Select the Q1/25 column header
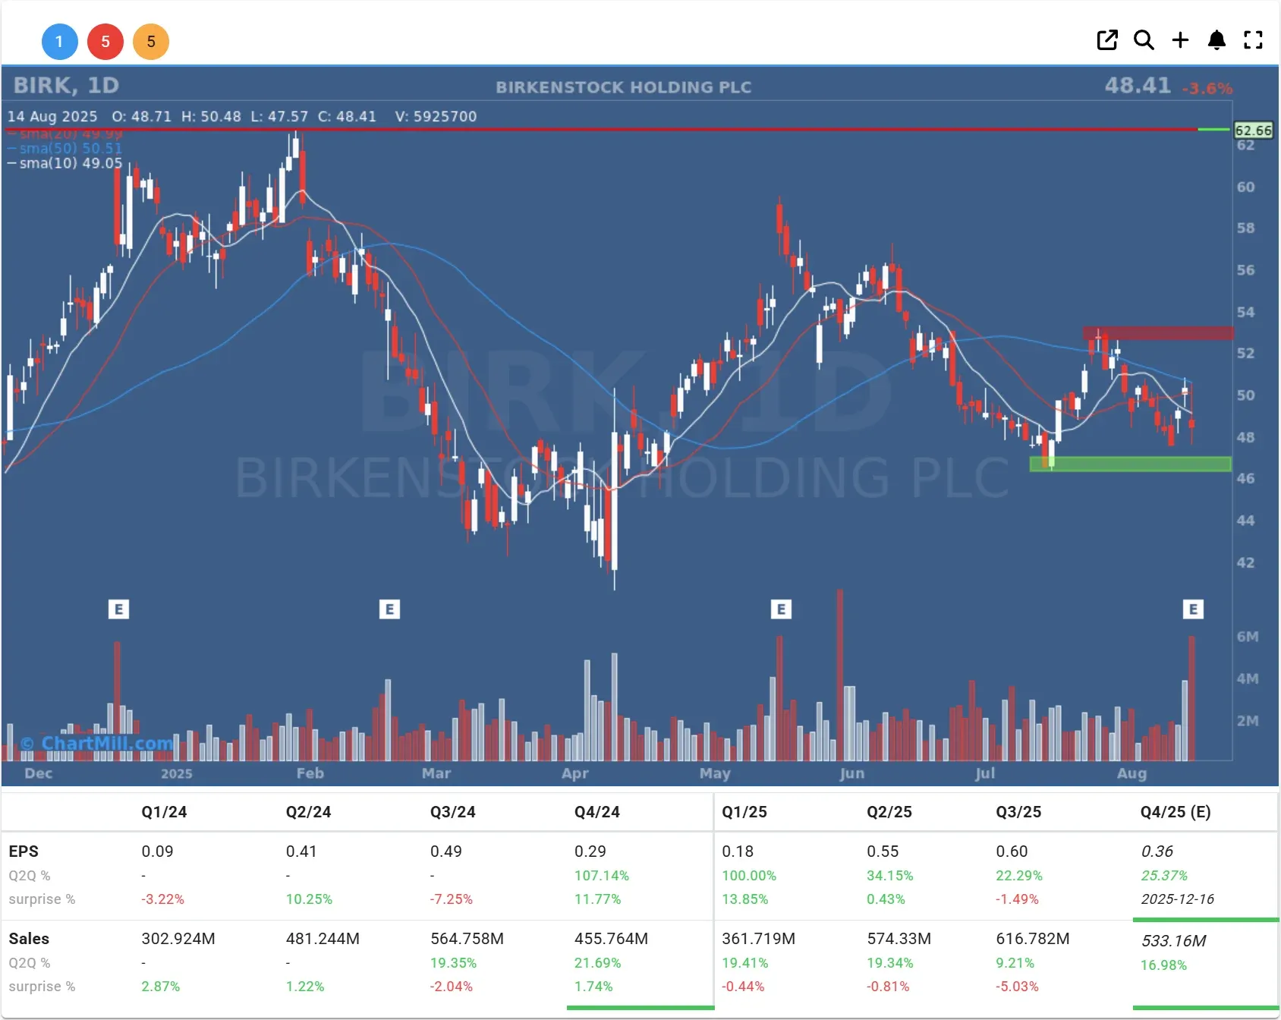Image resolution: width=1281 pixels, height=1020 pixels. point(744,812)
